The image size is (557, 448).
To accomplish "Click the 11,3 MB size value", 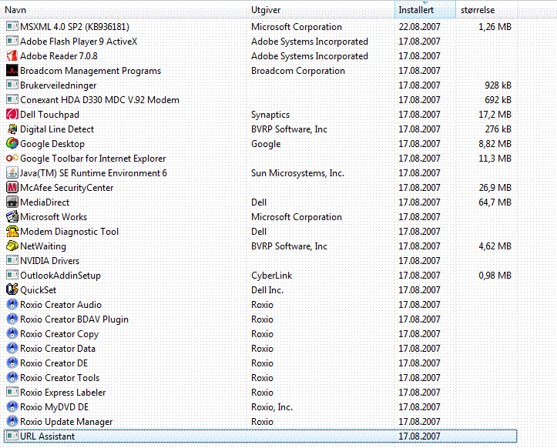I will (495, 159).
